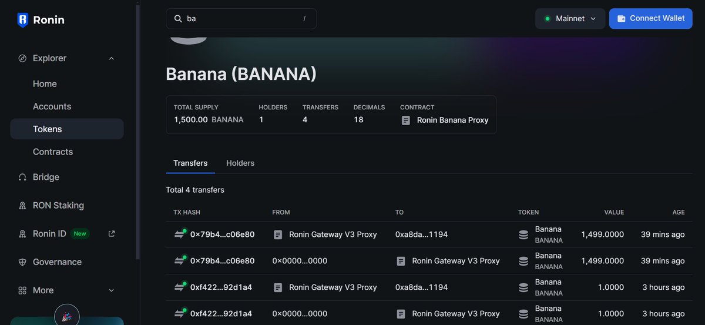Click the RON Staking icon
The height and width of the screenshot is (325, 705).
click(22, 206)
